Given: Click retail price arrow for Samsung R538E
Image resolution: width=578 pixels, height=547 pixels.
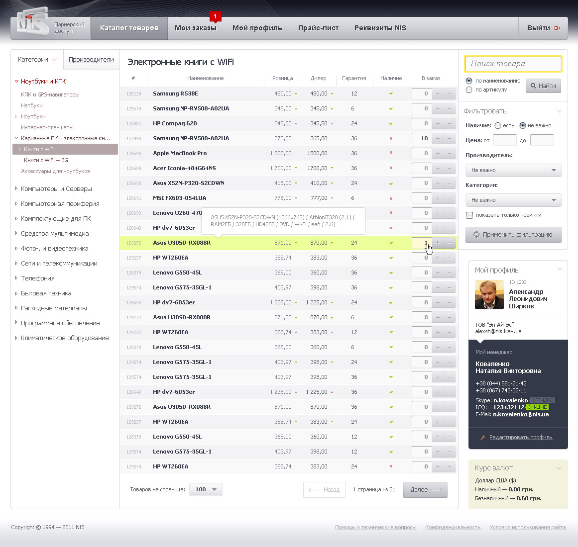Looking at the screenshot, I should tap(296, 94).
